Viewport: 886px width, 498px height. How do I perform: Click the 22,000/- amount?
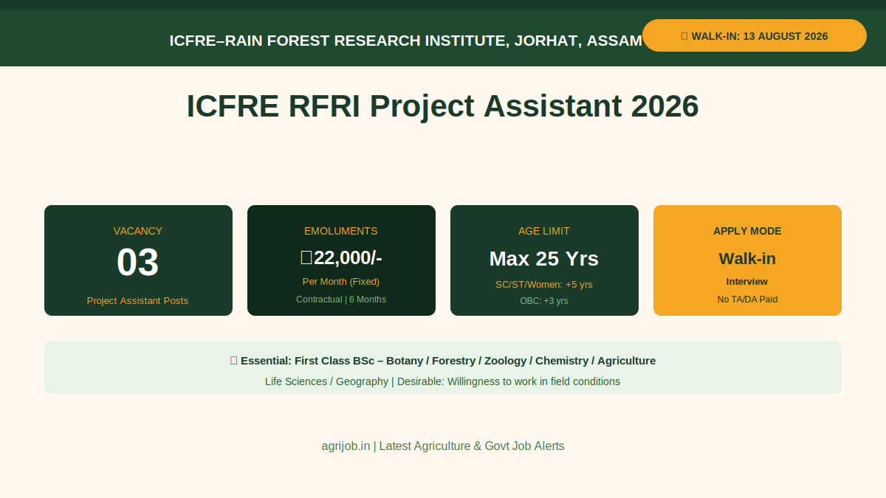[x=341, y=257]
